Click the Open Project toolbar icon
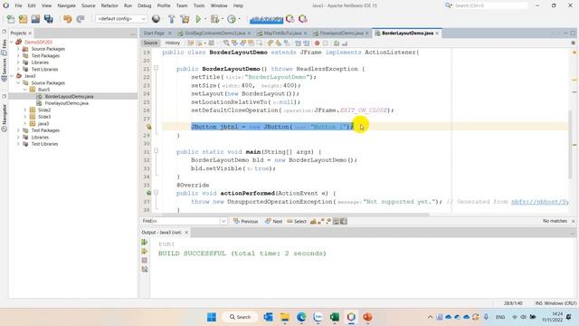Viewport: 579px width, 326px height. (x=35, y=19)
